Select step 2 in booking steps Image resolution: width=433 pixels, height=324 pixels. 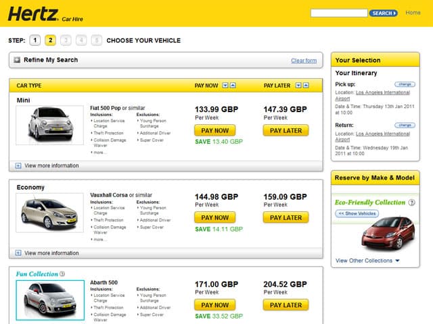point(50,40)
